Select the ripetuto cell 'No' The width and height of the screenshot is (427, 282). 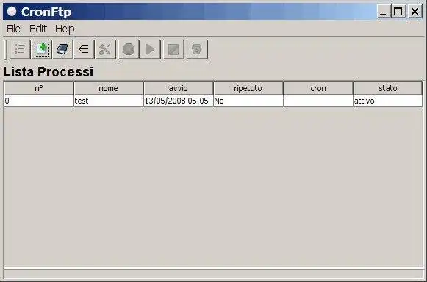[x=248, y=101]
